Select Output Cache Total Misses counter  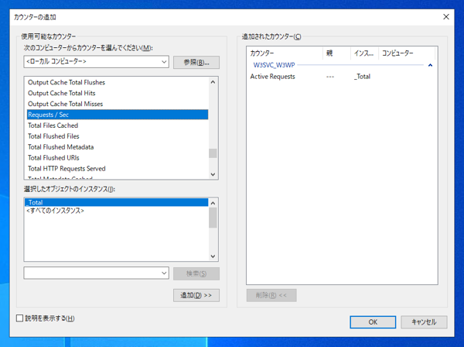[x=118, y=104]
